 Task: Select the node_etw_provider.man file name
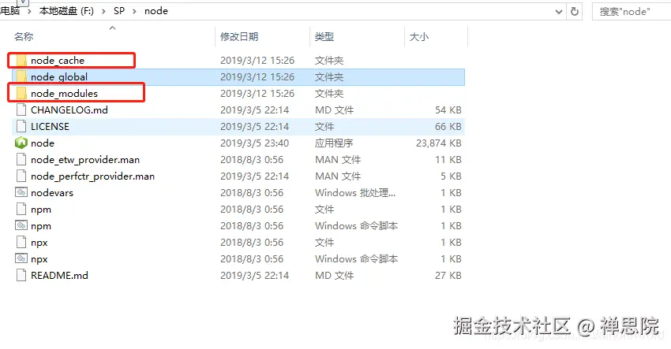(x=85, y=160)
